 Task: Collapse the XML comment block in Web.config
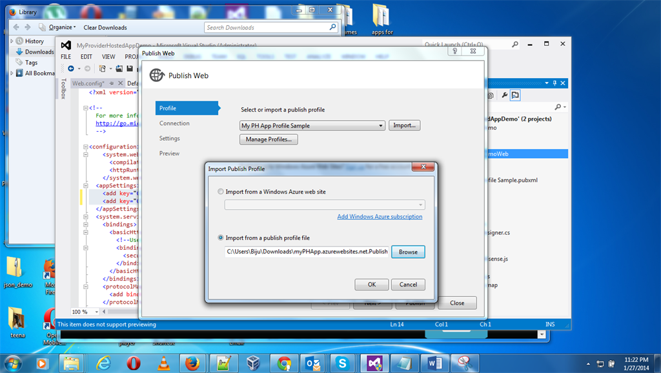point(86,108)
